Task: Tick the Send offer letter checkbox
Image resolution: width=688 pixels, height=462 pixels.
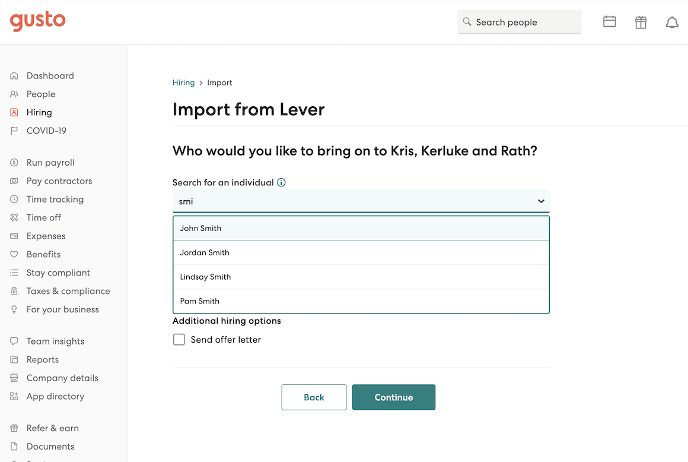Action: click(179, 340)
